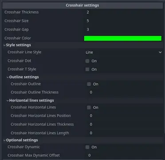Click the Crosshair settings header bar
The image size is (165, 160).
82,5
